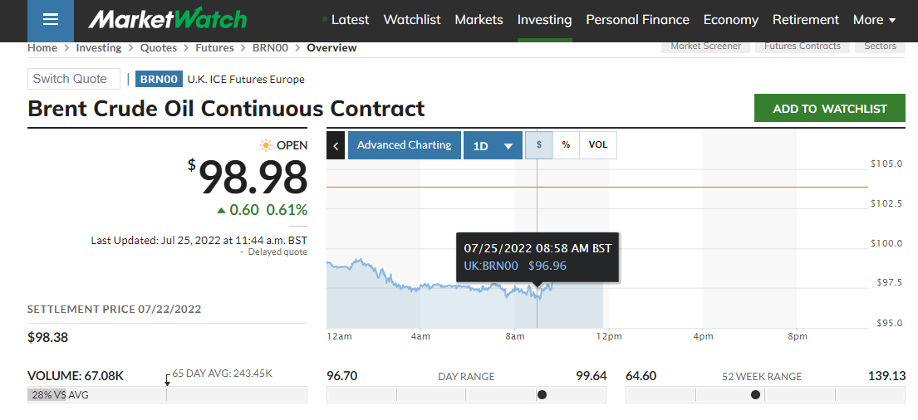
Task: Switch chart to dollar price mode
Action: [x=539, y=145]
